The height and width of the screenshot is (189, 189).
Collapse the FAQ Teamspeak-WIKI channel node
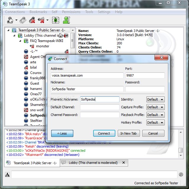click(20, 41)
